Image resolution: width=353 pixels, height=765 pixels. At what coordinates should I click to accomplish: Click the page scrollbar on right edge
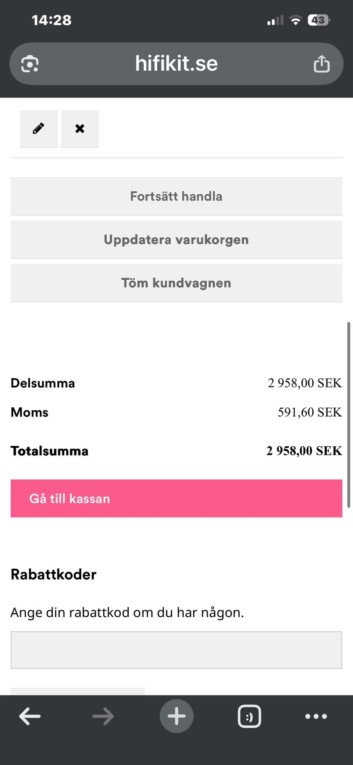point(348,415)
